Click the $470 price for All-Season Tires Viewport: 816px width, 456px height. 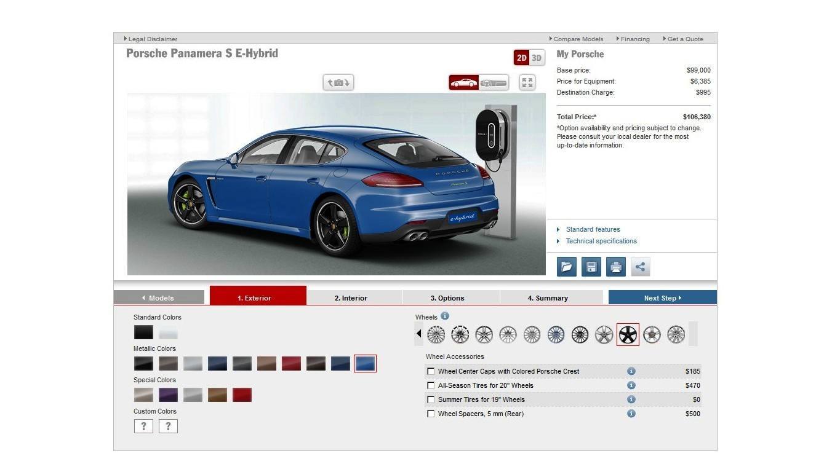click(x=693, y=385)
